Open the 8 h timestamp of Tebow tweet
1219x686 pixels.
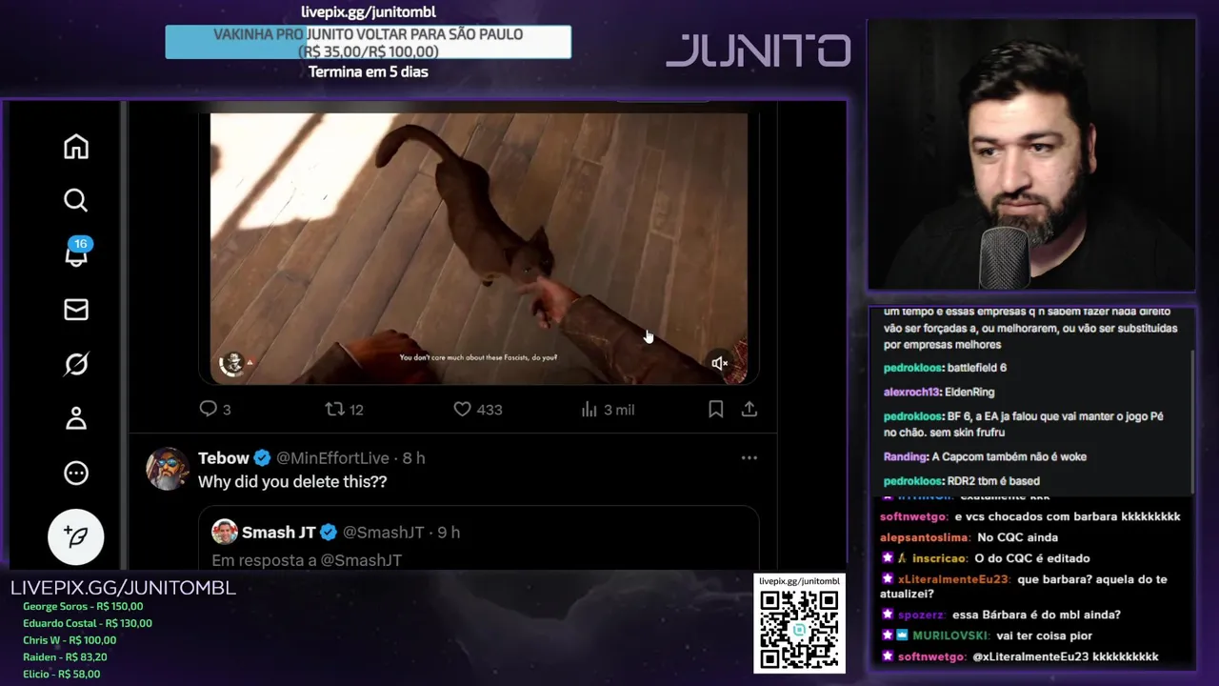point(413,458)
